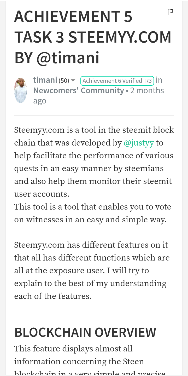Open the @justyy mention link
This screenshot has width=188, height=376.
click(x=139, y=143)
